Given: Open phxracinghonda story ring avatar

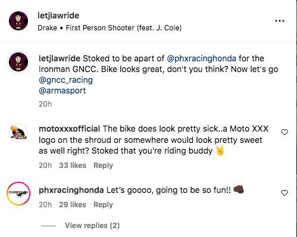Looking at the screenshot, I should (18, 194).
